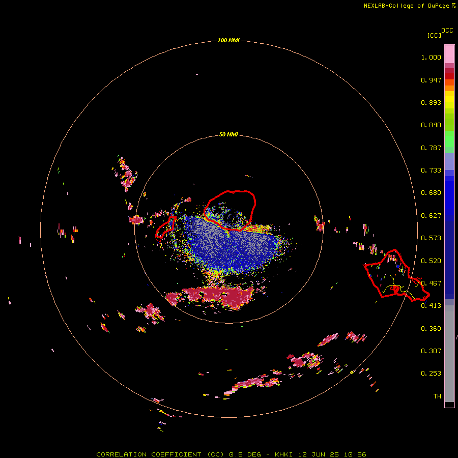Select the 50 NMI range ring label
458x458 pixels.
(x=228, y=134)
